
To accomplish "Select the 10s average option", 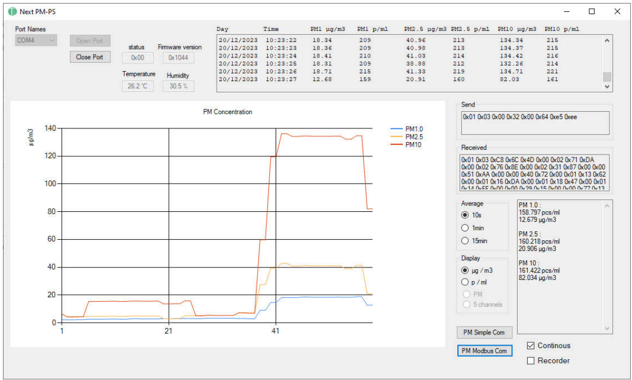I will click(x=465, y=215).
